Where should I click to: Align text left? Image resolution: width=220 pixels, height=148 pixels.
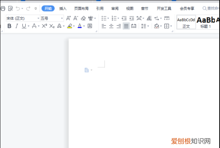click(x=104, y=26)
